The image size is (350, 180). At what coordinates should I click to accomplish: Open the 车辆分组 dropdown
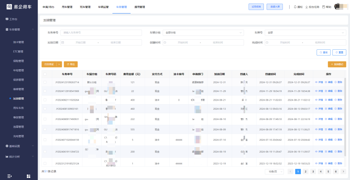[x=203, y=33]
